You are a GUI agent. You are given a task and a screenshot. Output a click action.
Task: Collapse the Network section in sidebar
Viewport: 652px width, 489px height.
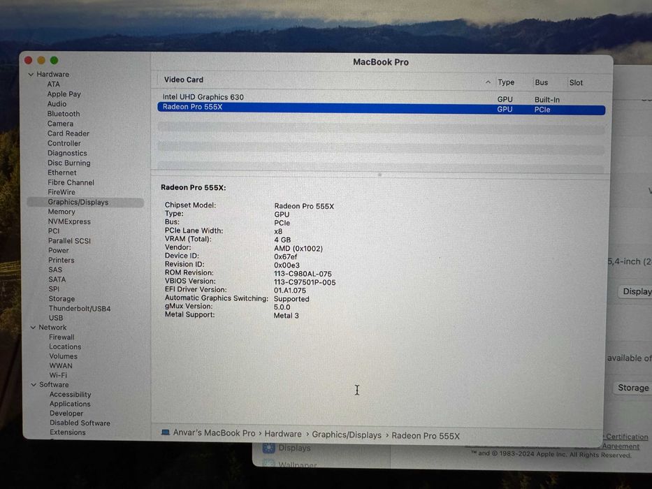coord(33,328)
